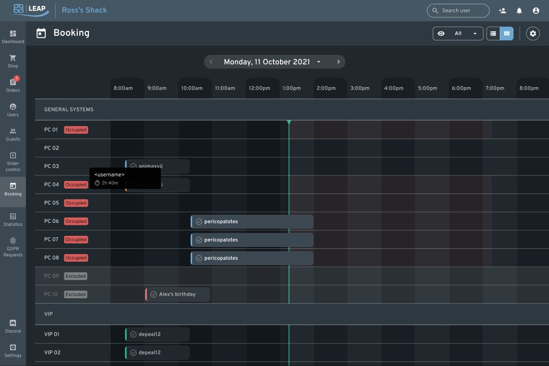Go to the previous day
The height and width of the screenshot is (366, 549).
211,62
